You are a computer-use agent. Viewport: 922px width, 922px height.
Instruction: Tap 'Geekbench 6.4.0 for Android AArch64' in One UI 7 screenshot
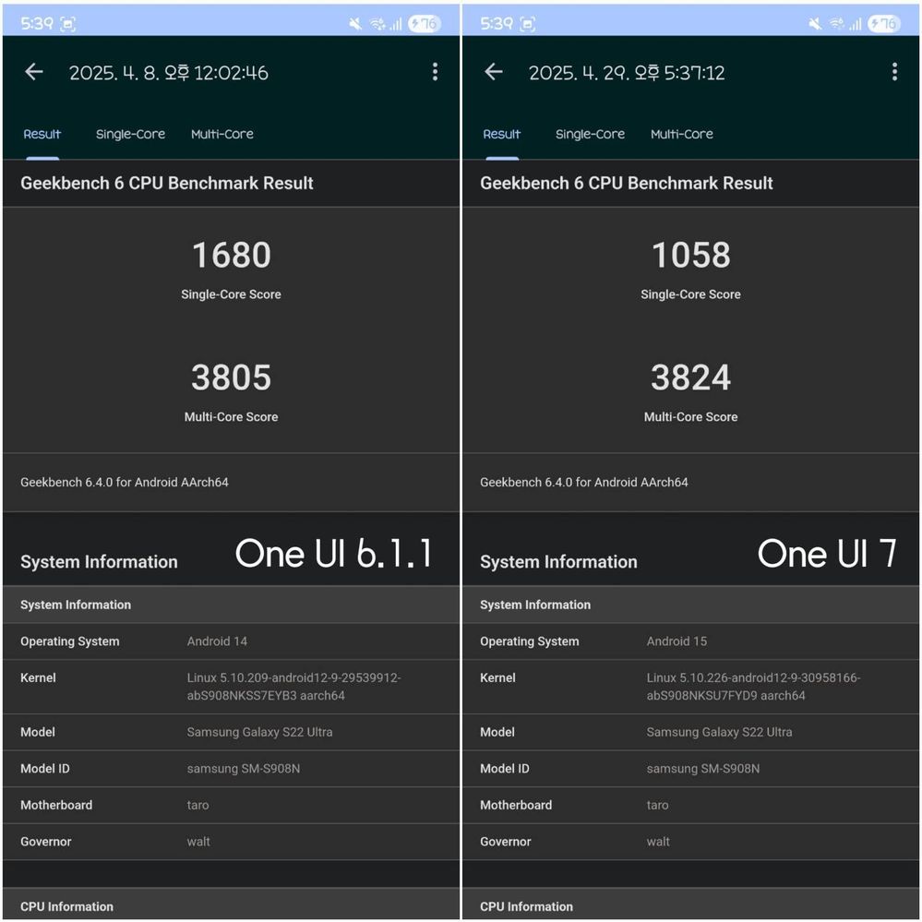click(x=584, y=482)
